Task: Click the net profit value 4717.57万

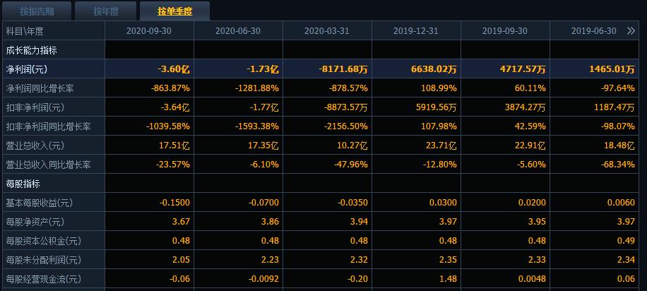Action: coord(523,69)
